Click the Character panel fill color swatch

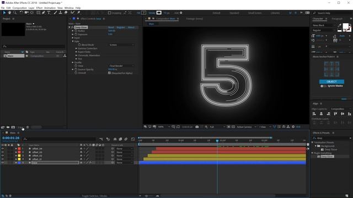pos(345,26)
